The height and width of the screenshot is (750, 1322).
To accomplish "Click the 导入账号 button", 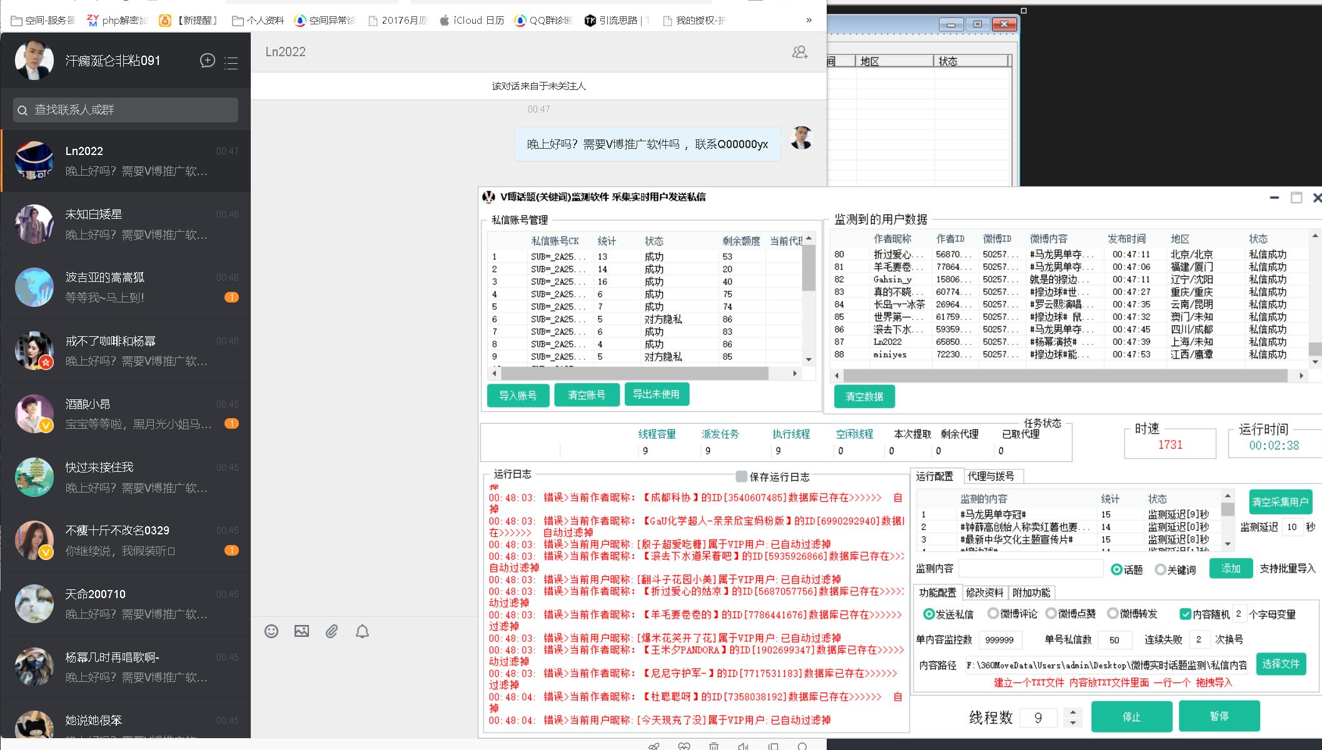I will click(x=518, y=395).
